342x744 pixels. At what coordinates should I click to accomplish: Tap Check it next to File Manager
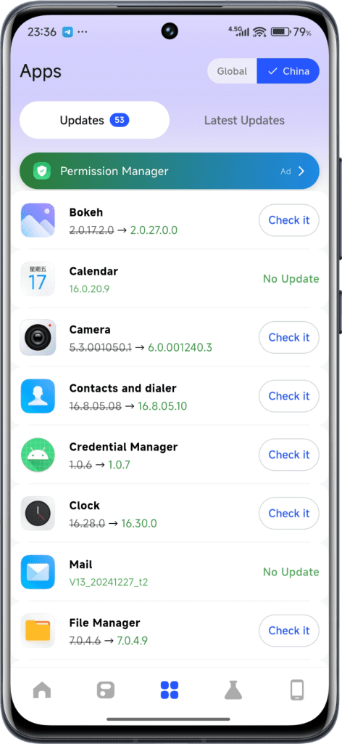click(x=289, y=631)
